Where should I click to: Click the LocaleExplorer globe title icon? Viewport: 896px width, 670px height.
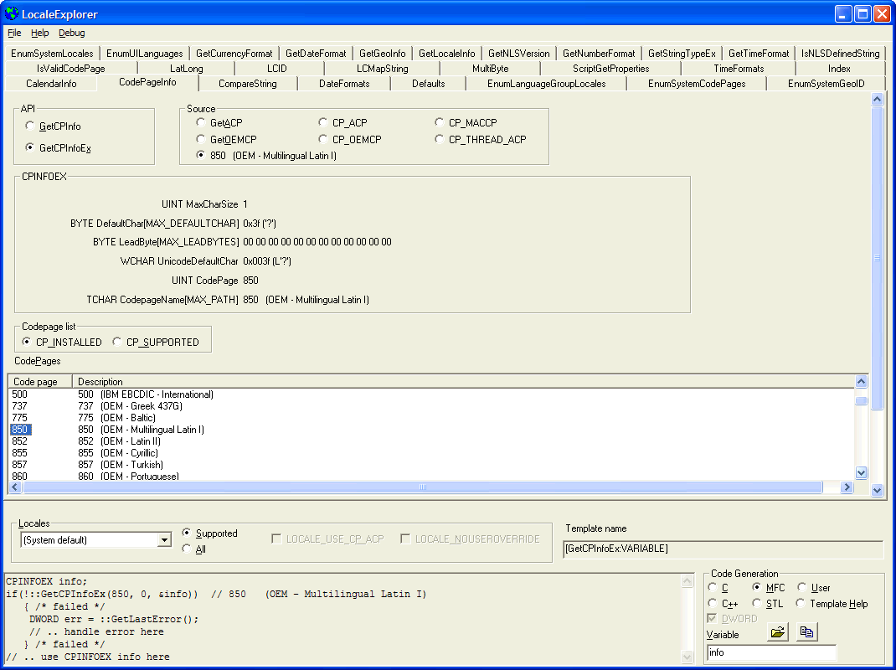[x=11, y=13]
